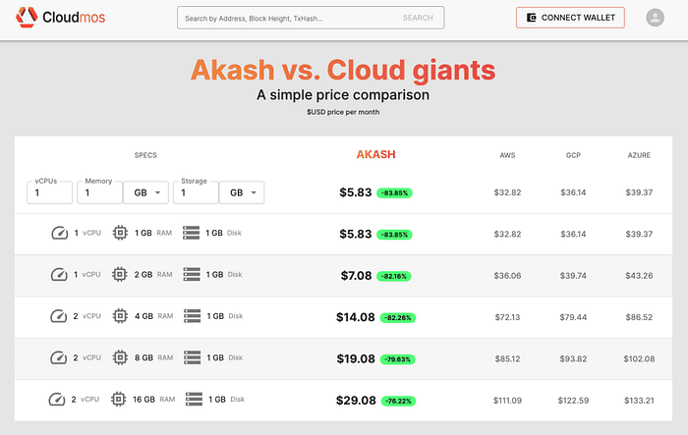Viewport: 688px width, 435px height.
Task: Click the disk icon in the $29.08 row
Action: 194,400
